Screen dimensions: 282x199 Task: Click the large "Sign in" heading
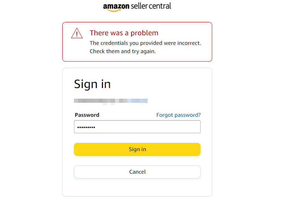click(x=92, y=84)
